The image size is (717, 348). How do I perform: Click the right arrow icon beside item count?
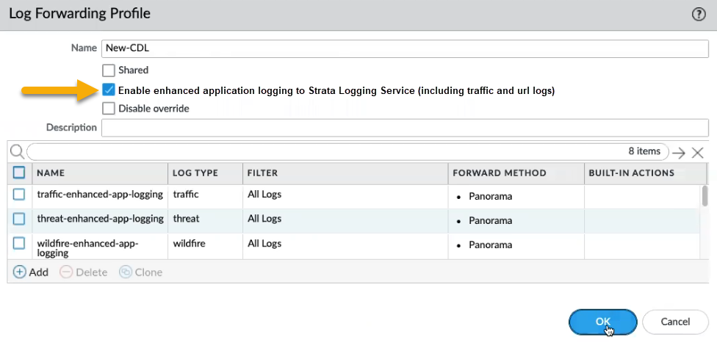pos(679,153)
